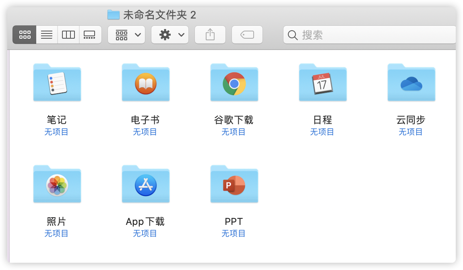The width and height of the screenshot is (463, 270).
Task: Click 无项目 text under 笔记
Action: pos(56,132)
